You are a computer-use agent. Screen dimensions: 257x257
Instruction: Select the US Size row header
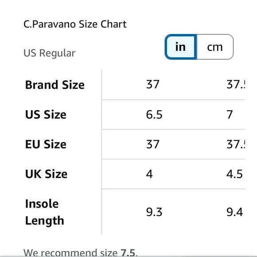(x=46, y=114)
